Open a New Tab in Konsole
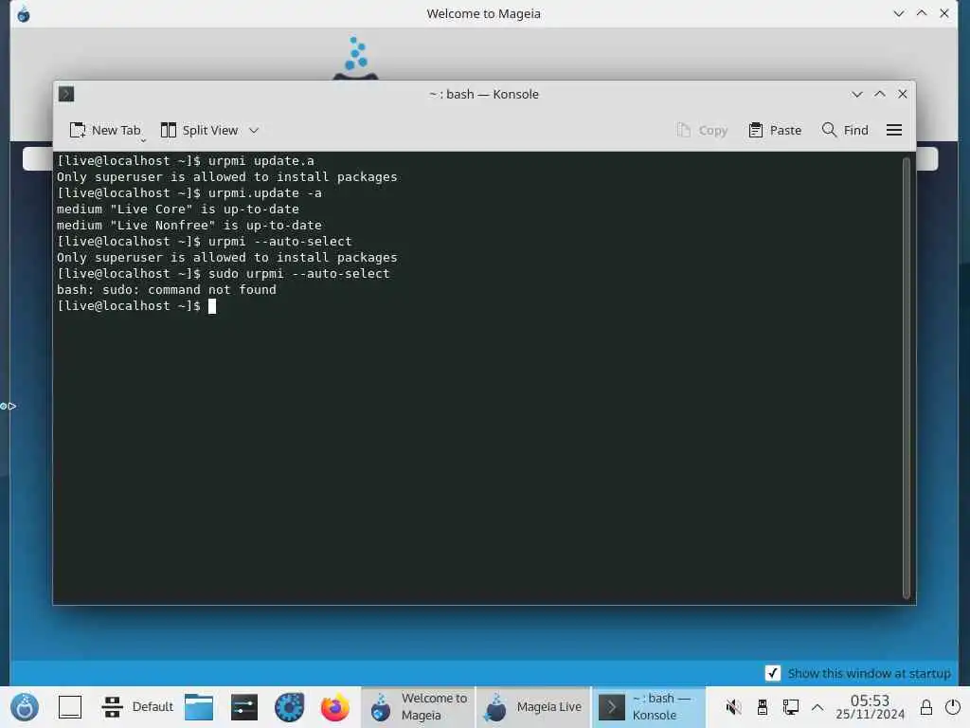Viewport: 970px width, 728px height. (x=105, y=130)
